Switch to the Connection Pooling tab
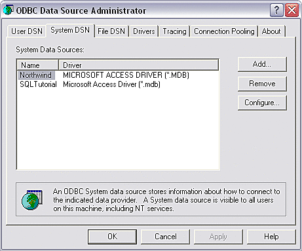The width and height of the screenshot is (302, 251). pyautogui.click(x=224, y=31)
